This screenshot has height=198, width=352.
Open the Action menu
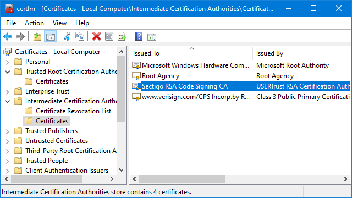34,23
